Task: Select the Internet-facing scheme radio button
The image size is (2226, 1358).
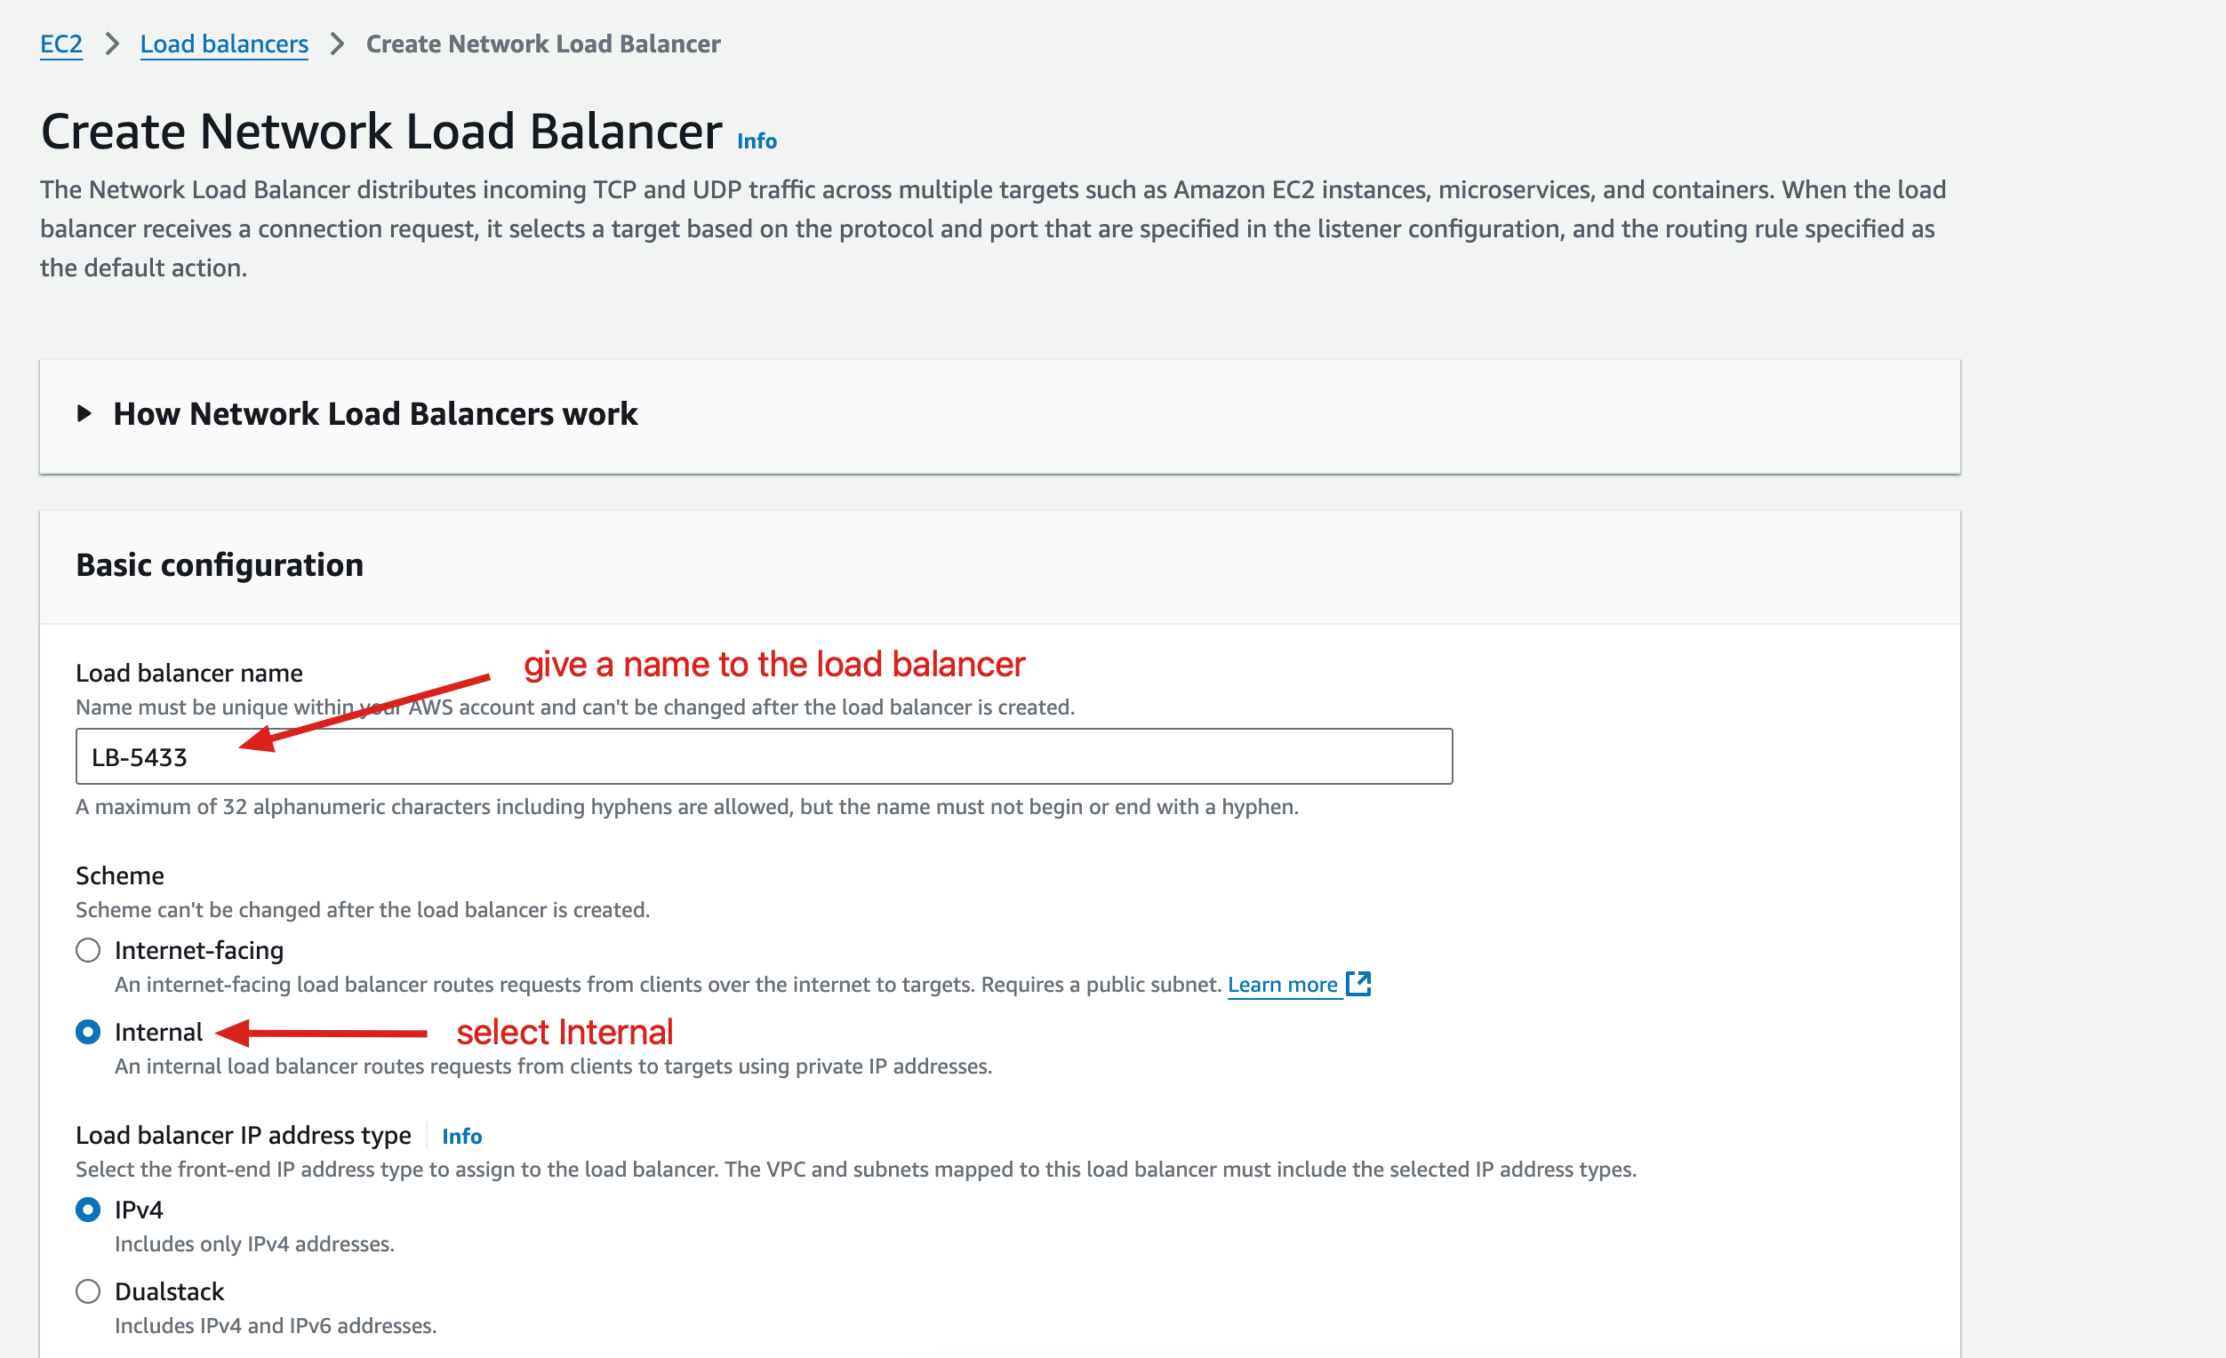Action: coord(88,950)
